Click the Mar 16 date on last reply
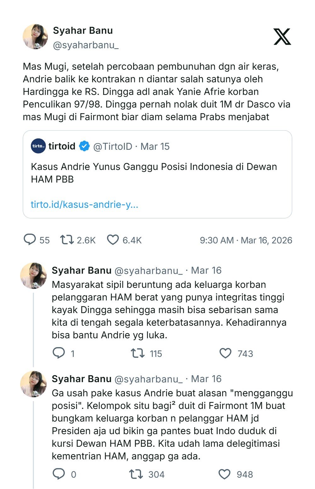The height and width of the screenshot is (489, 315). (206, 379)
